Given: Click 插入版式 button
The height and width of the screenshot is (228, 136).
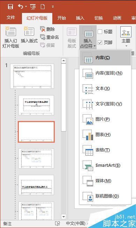Looking at the screenshot, I should (x=29, y=35).
